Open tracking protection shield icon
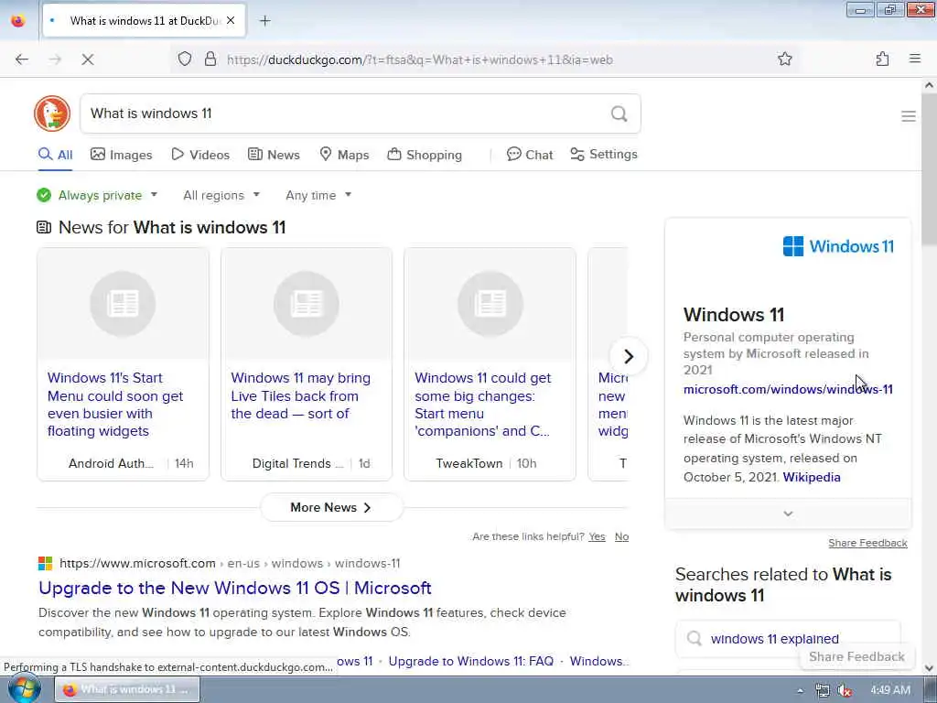Image resolution: width=937 pixels, height=703 pixels. pos(185,59)
